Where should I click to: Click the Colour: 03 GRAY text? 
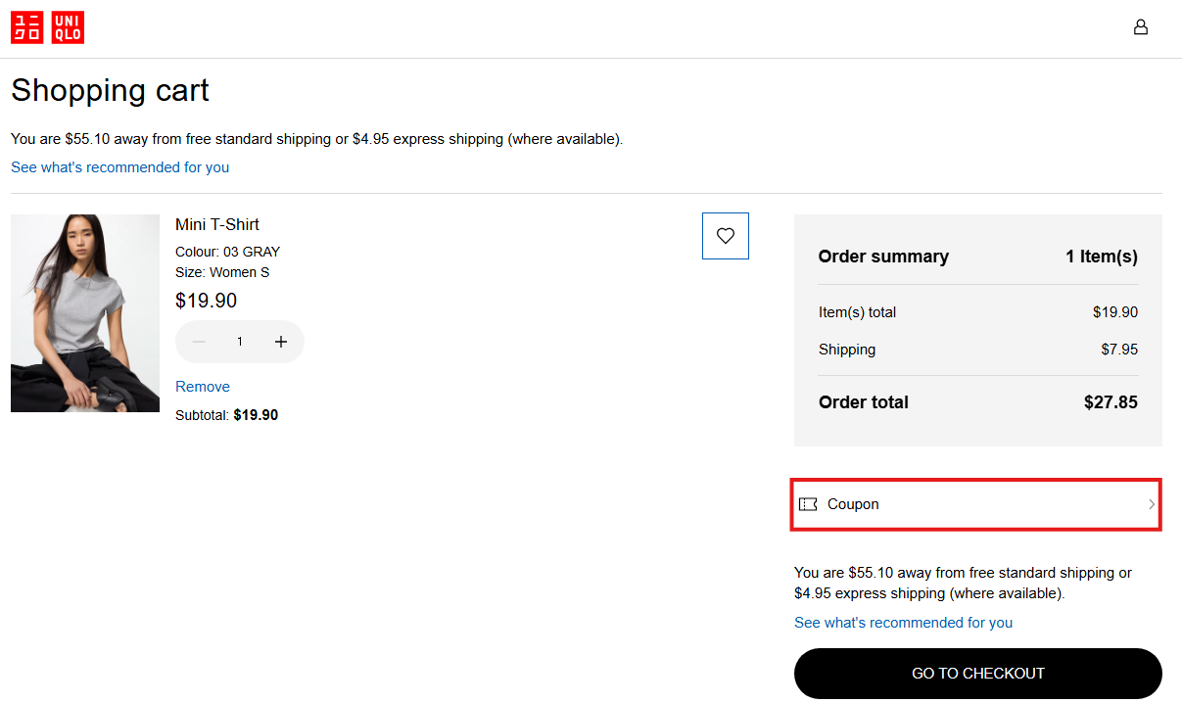(227, 252)
